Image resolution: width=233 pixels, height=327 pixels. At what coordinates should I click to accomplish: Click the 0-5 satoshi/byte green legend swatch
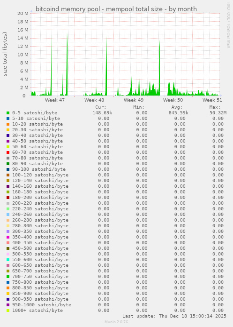click(x=8, y=113)
